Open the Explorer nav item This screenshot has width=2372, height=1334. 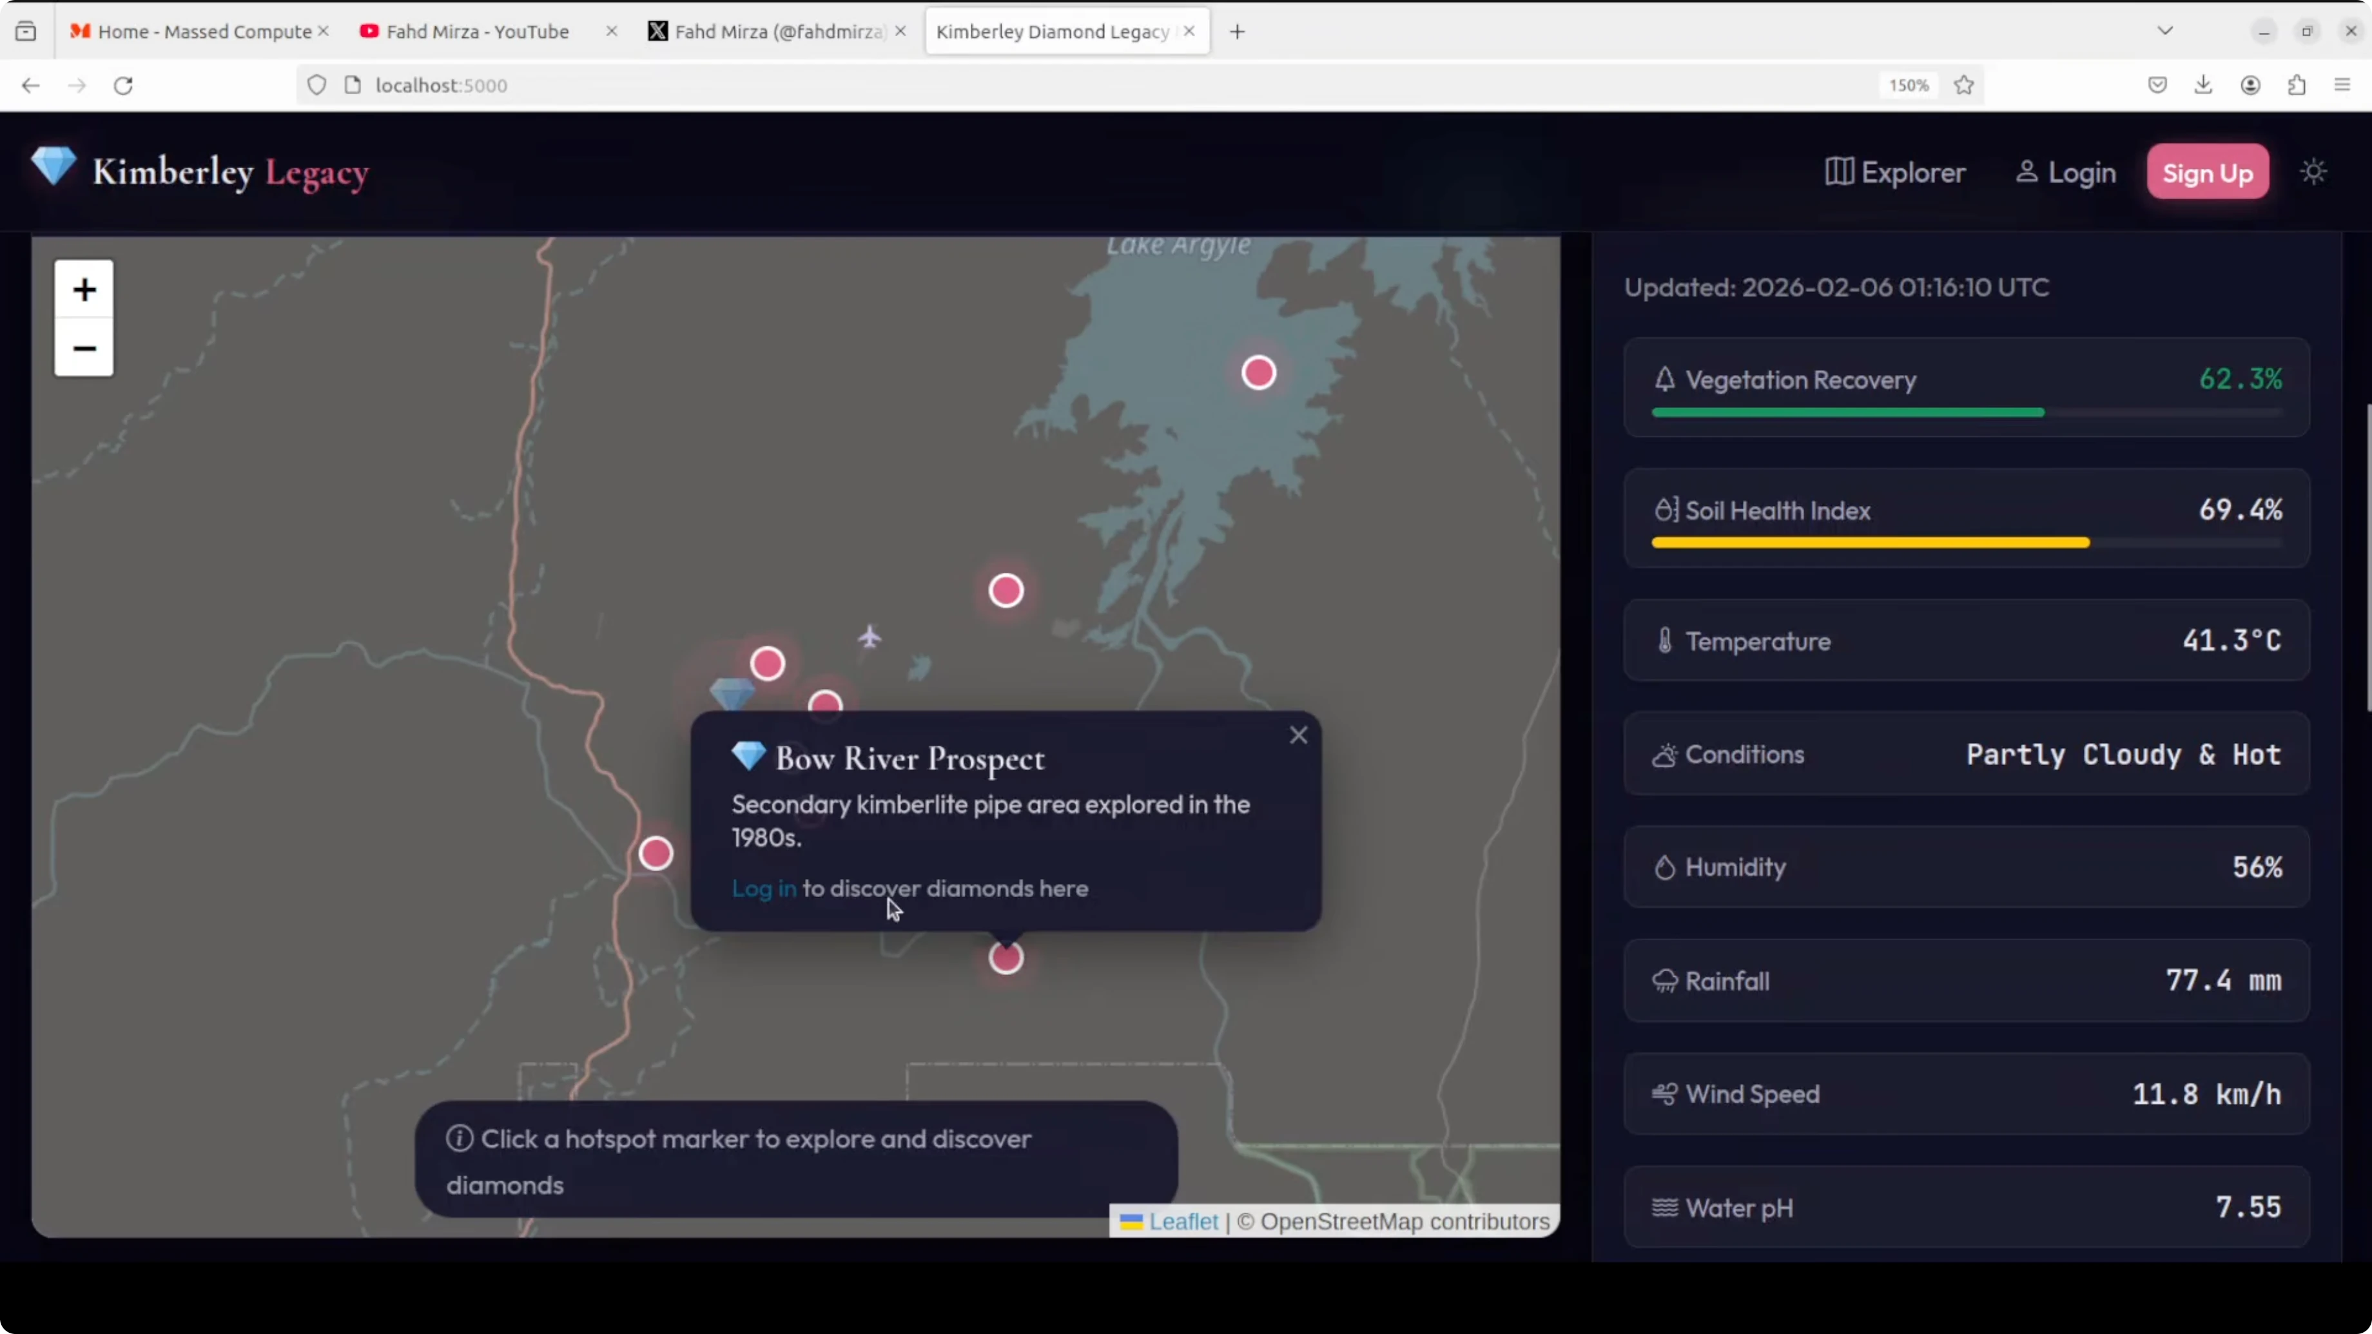[1894, 172]
